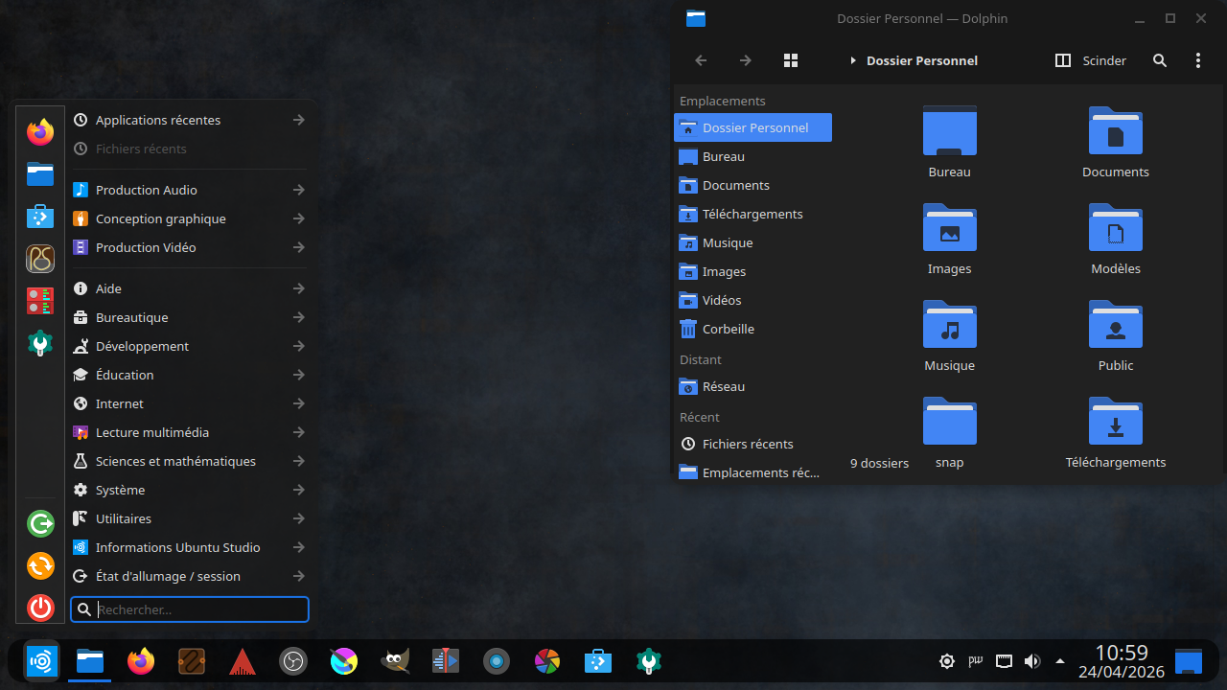Go to Corbeille in places panel

coord(728,329)
